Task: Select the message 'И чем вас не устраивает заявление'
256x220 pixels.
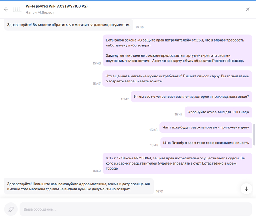Action: tap(191, 97)
